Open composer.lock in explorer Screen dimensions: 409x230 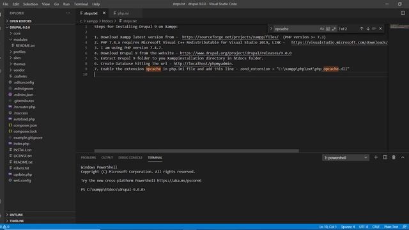pyautogui.click(x=25, y=132)
